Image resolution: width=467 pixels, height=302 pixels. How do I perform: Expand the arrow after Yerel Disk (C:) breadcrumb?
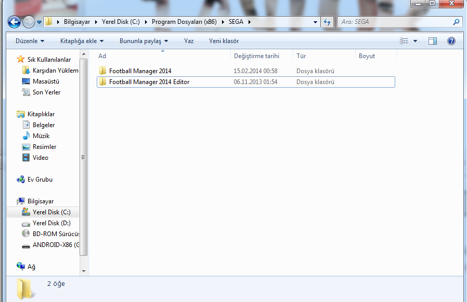tap(146, 22)
